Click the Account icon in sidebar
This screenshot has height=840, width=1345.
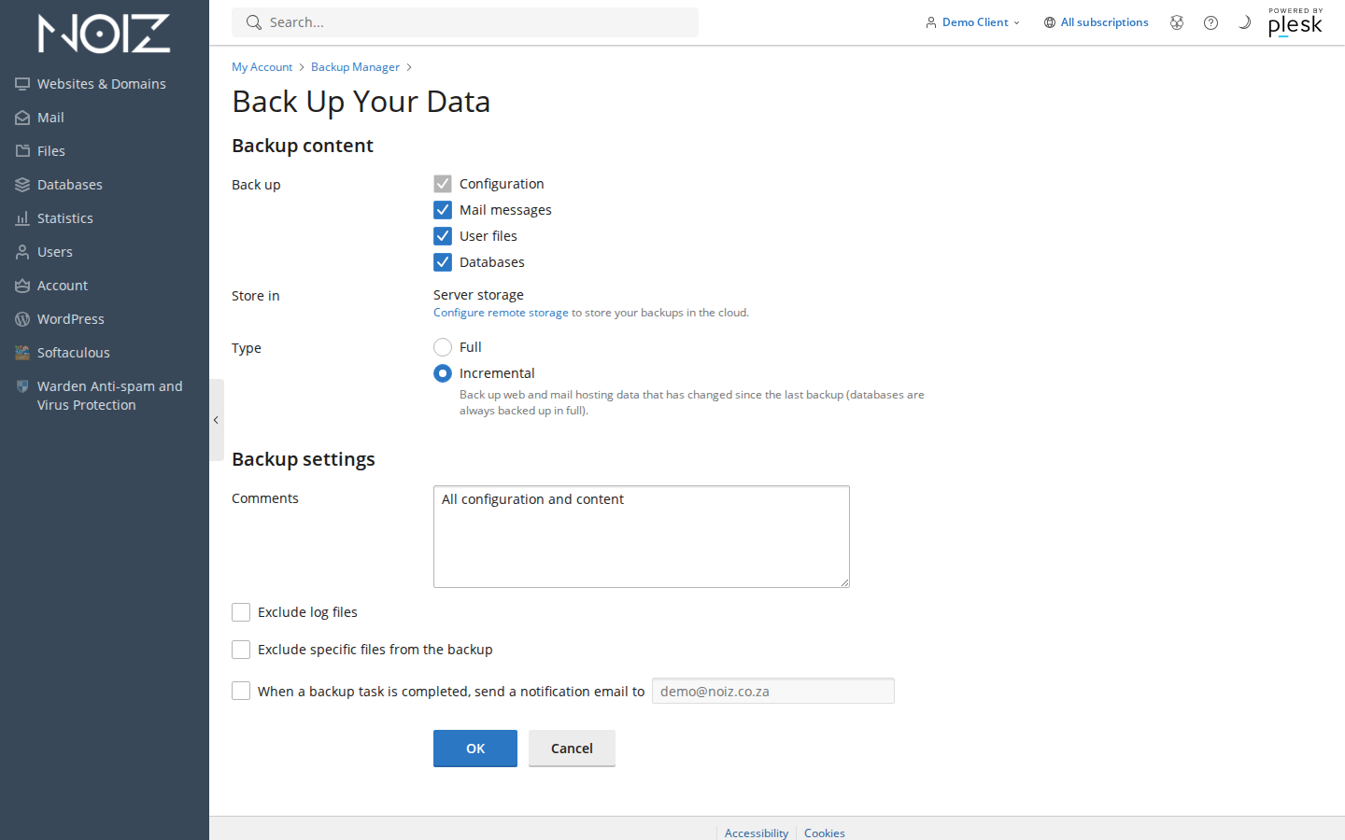22,286
